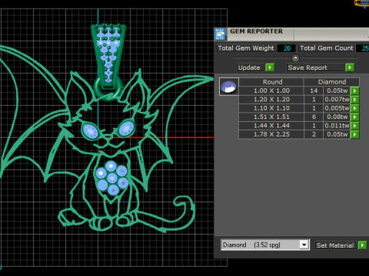Image resolution: width=369 pixels, height=276 pixels.
Task: Click the Total Gem Count value field
Action: point(364,48)
